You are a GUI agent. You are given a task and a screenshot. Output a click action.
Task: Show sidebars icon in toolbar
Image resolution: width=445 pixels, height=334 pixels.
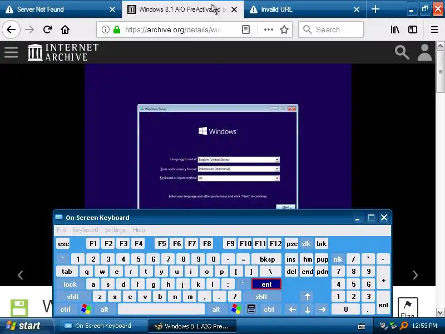click(413, 30)
